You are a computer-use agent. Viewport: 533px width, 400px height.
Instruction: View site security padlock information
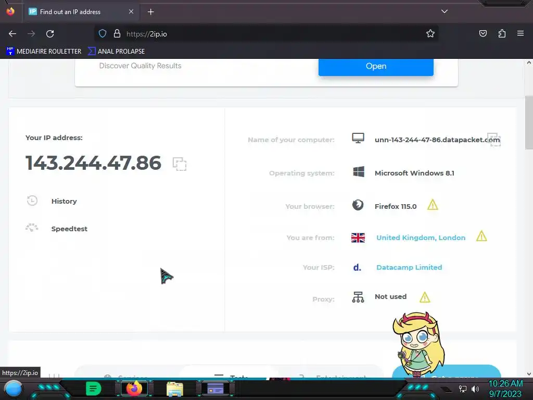tap(117, 34)
